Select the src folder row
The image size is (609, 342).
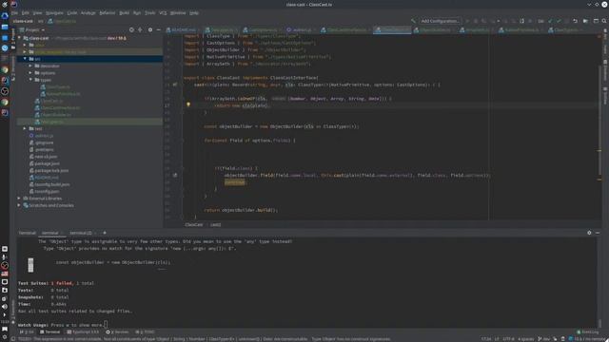(x=89, y=59)
